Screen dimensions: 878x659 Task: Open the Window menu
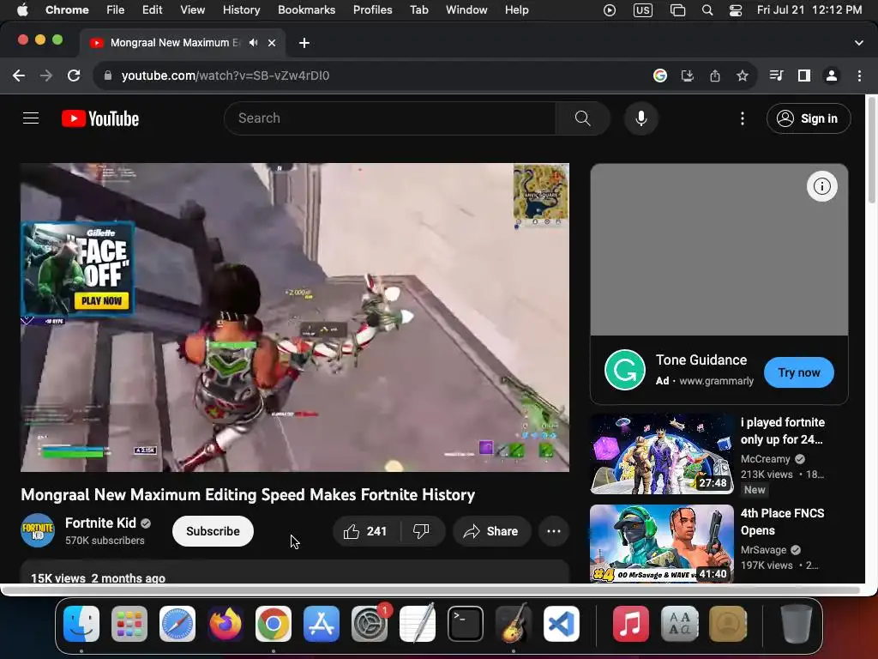(466, 9)
